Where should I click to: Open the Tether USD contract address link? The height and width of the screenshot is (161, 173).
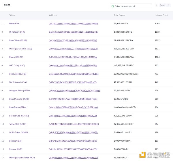(74, 124)
